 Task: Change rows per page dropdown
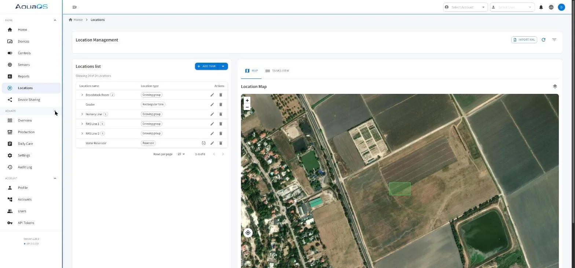tap(181, 154)
